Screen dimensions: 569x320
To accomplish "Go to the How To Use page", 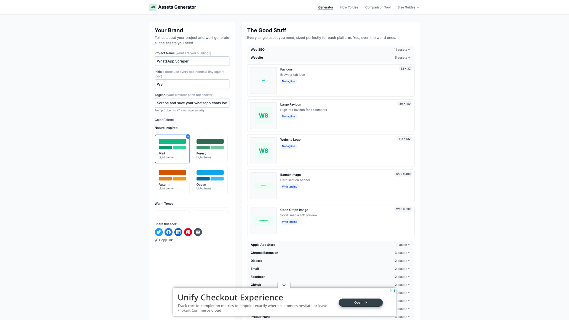I will 349,7.
